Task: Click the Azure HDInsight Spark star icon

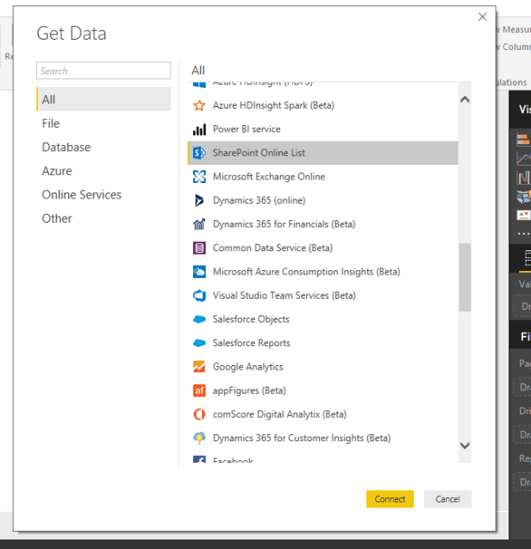Action: pos(199,105)
